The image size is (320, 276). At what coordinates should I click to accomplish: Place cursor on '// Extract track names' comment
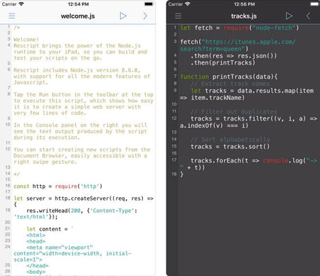(x=230, y=84)
